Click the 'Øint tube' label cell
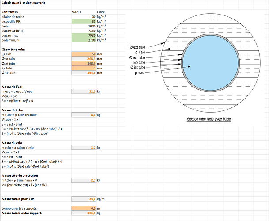Image resolution: width=269 pixels, height=221 pixels. point(8,73)
